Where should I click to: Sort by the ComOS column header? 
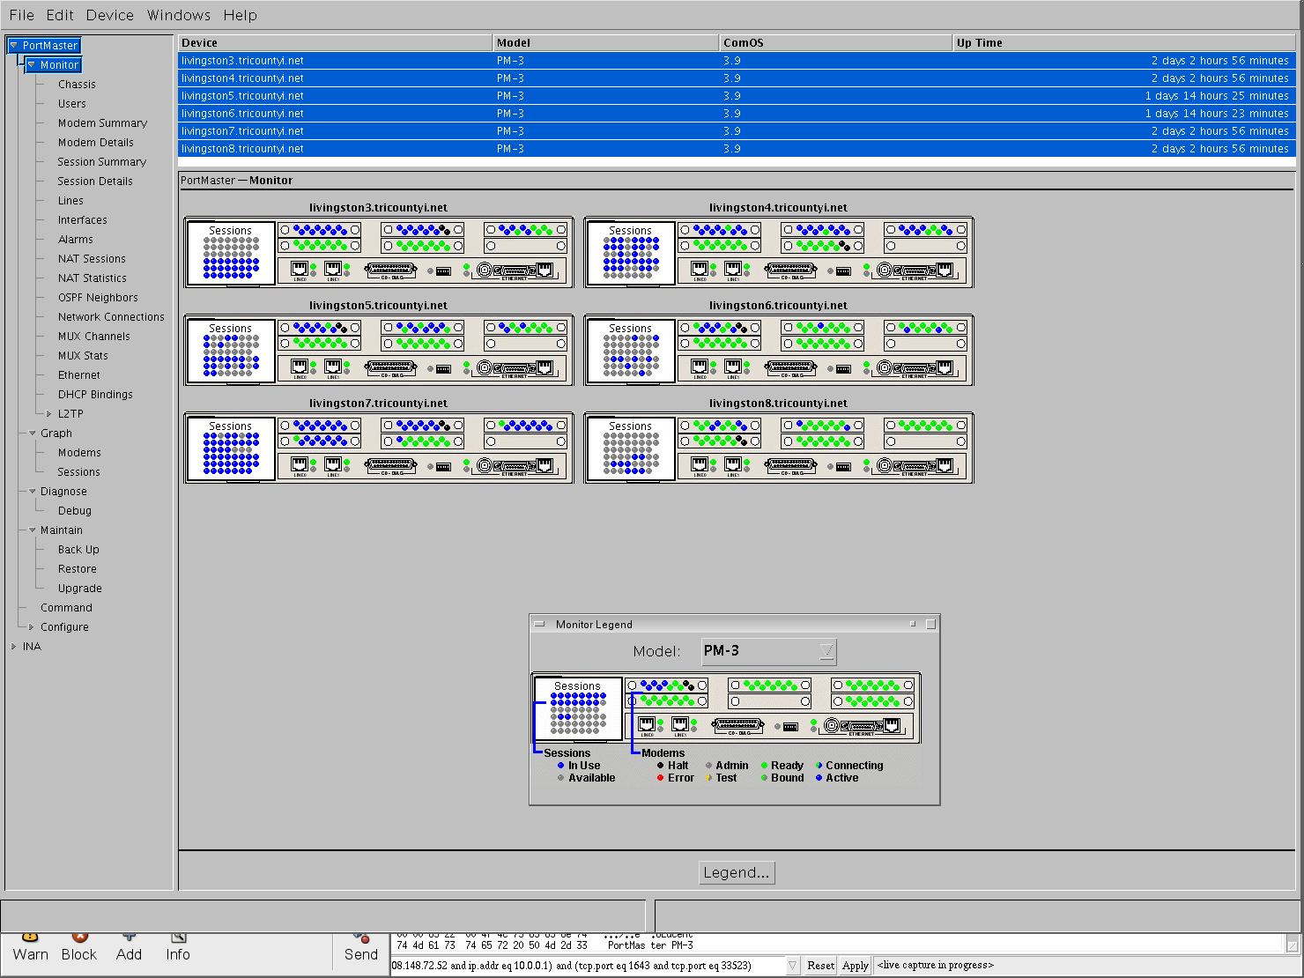tap(836, 43)
